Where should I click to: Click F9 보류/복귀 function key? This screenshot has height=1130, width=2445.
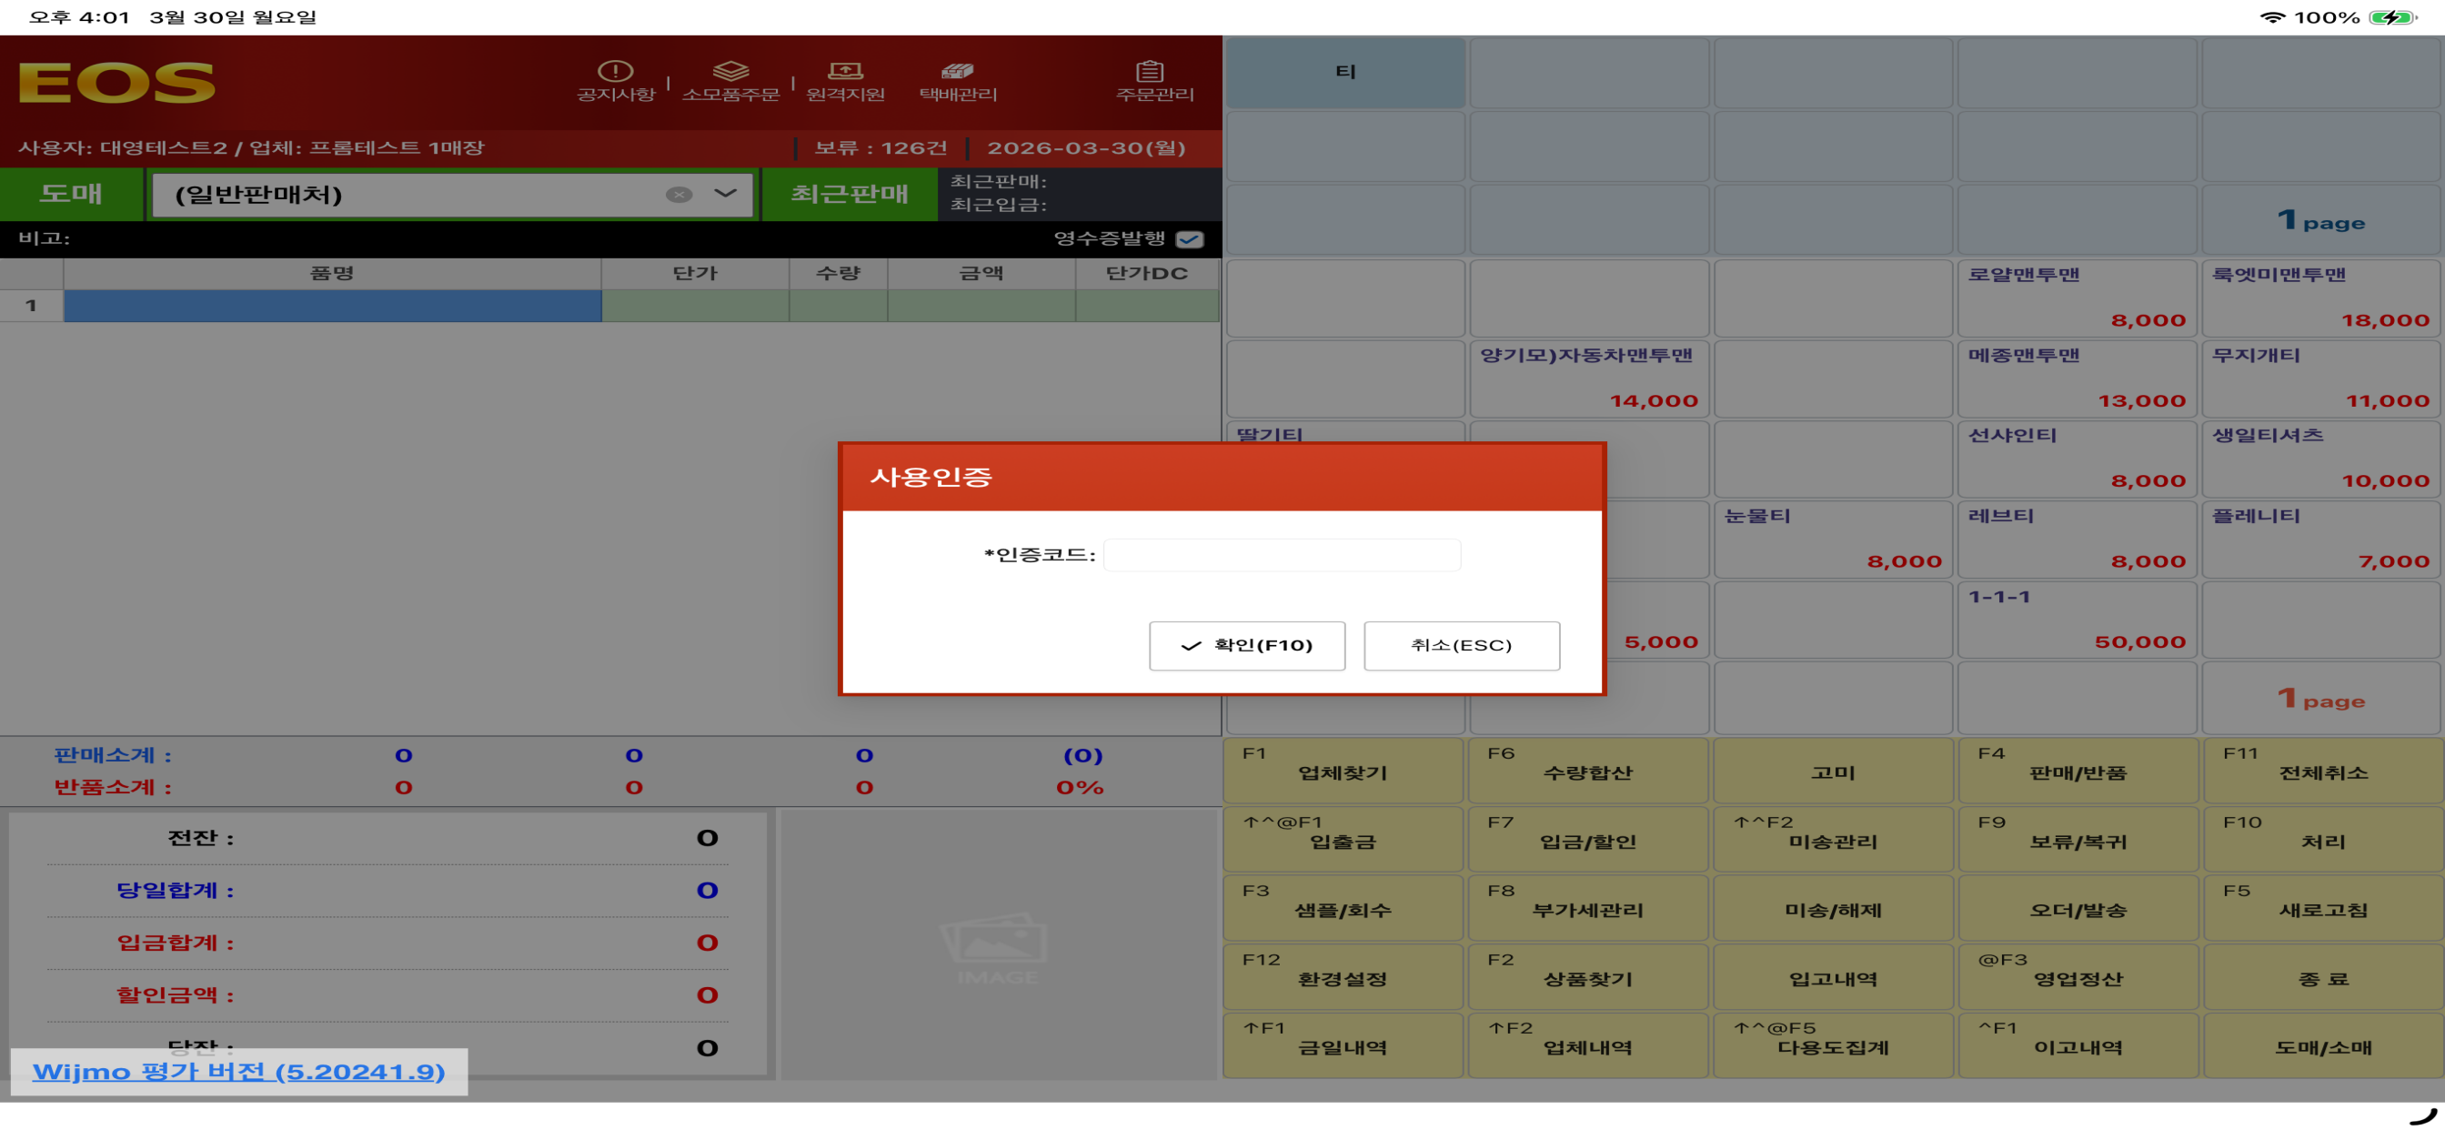(x=2078, y=840)
